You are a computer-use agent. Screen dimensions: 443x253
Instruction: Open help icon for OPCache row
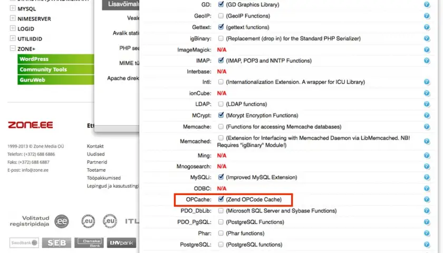[427, 199]
